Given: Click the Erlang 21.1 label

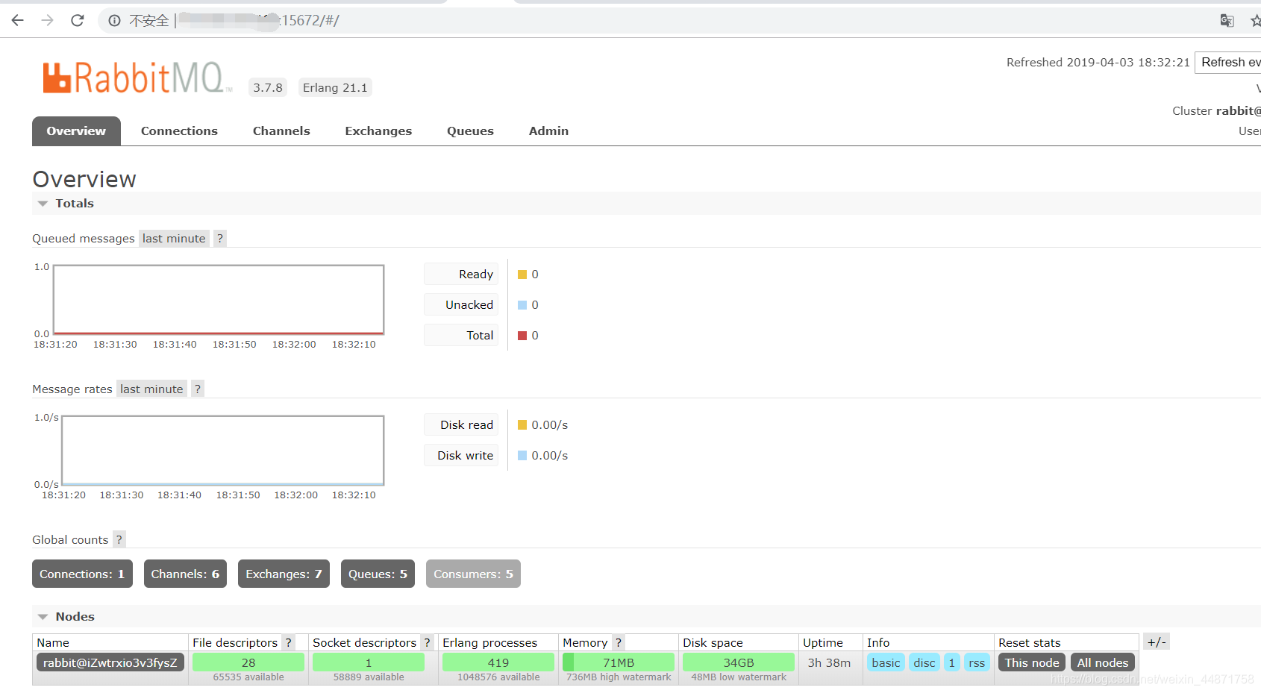Looking at the screenshot, I should point(335,87).
